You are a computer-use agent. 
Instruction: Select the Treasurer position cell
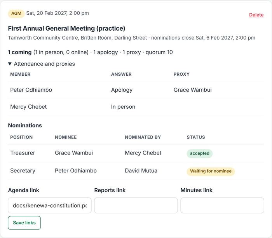click(x=23, y=153)
